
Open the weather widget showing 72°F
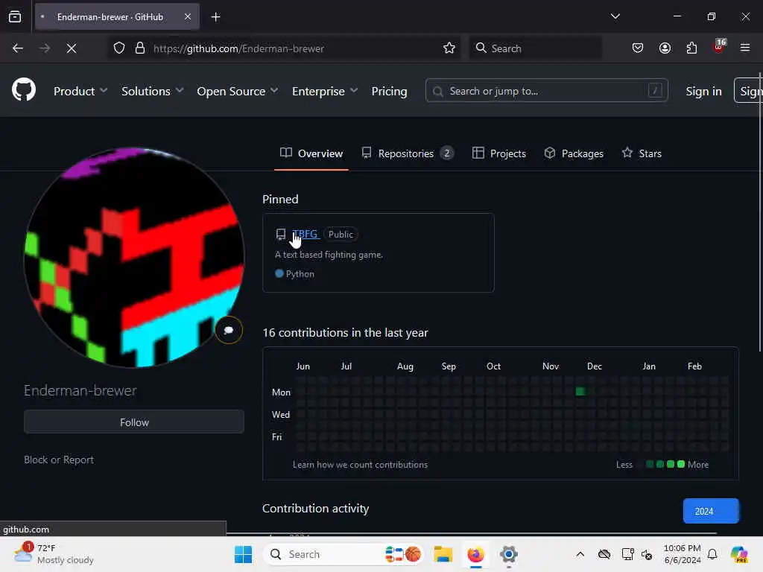click(x=54, y=554)
